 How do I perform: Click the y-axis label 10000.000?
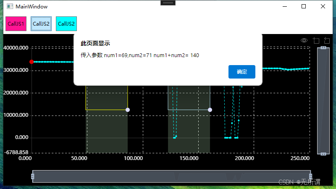tap(16, 115)
